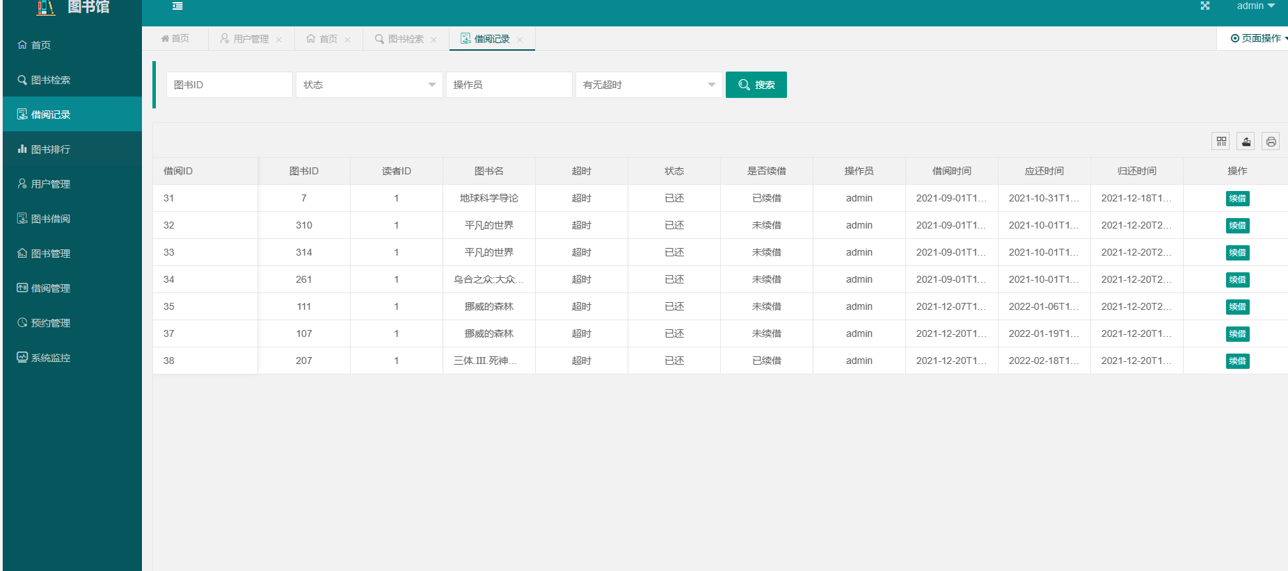Viewport: 1288px width, 571px height.
Task: Click the 是否续借 column header
Action: (767, 171)
